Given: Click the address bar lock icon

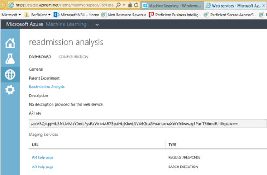Looking at the screenshot, I should [x=130, y=5].
